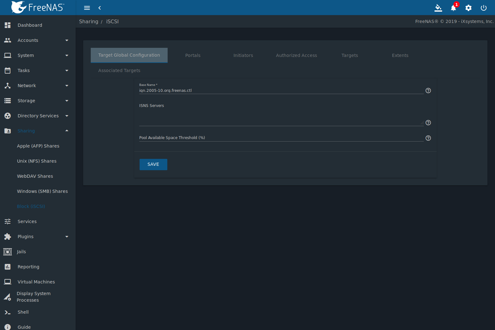Expand the Directory Services menu arrow

(67, 116)
